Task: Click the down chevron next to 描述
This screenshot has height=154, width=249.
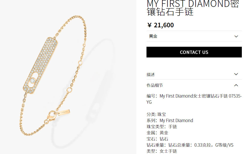Action: 236,74
